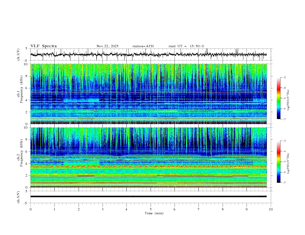The height and width of the screenshot is (235, 305).
Task: Click the 6 kHz tick label of ch.2 spectrogram
Action: tap(27, 152)
